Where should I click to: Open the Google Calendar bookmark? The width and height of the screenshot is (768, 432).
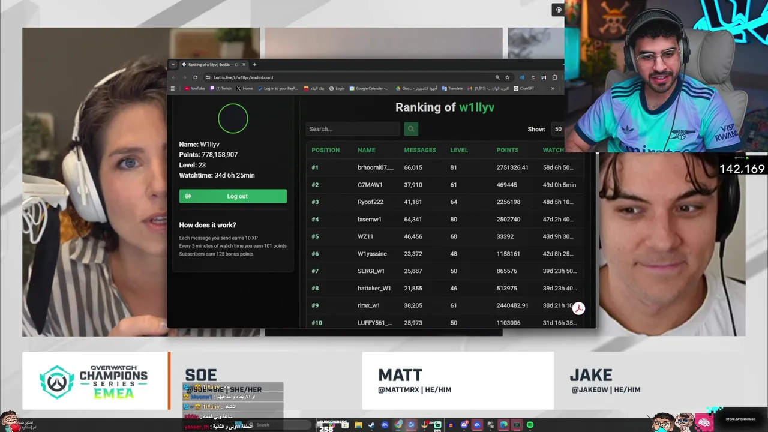(369, 88)
